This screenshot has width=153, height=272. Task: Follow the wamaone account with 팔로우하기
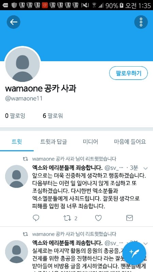pyautogui.click(x=129, y=73)
